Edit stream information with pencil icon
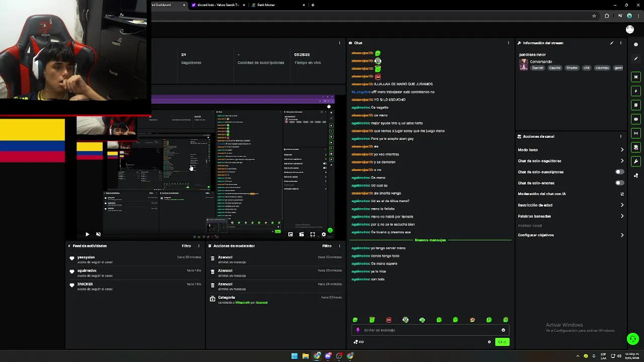Image resolution: width=644 pixels, height=362 pixels. pos(612,43)
